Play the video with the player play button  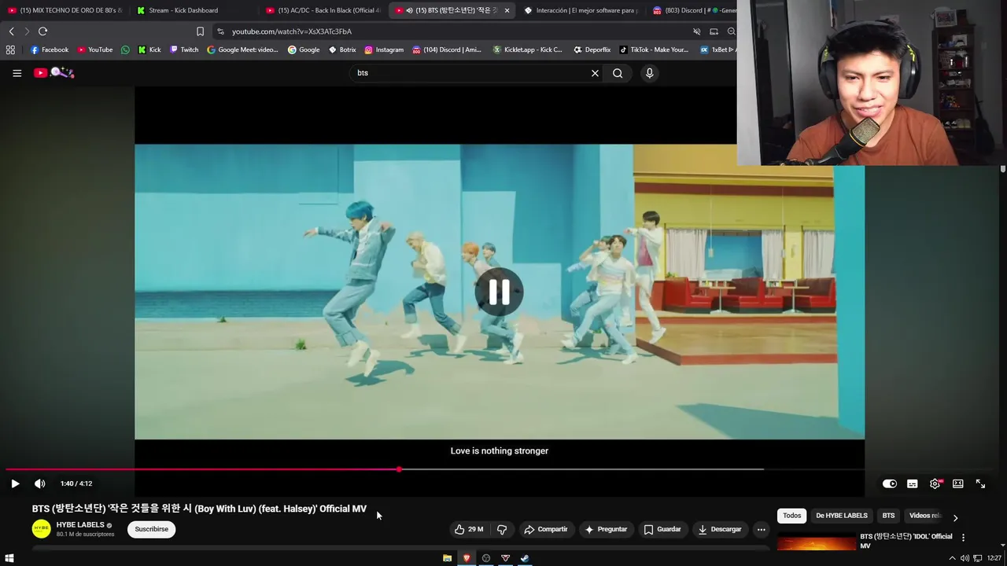(15, 483)
